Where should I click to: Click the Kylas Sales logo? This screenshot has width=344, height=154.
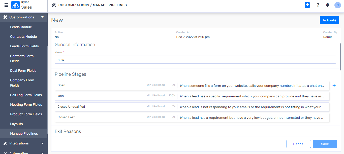(x=15, y=5)
